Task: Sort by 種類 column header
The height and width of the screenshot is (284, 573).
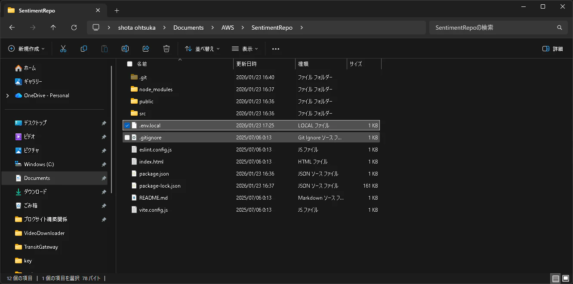Action: [x=303, y=64]
